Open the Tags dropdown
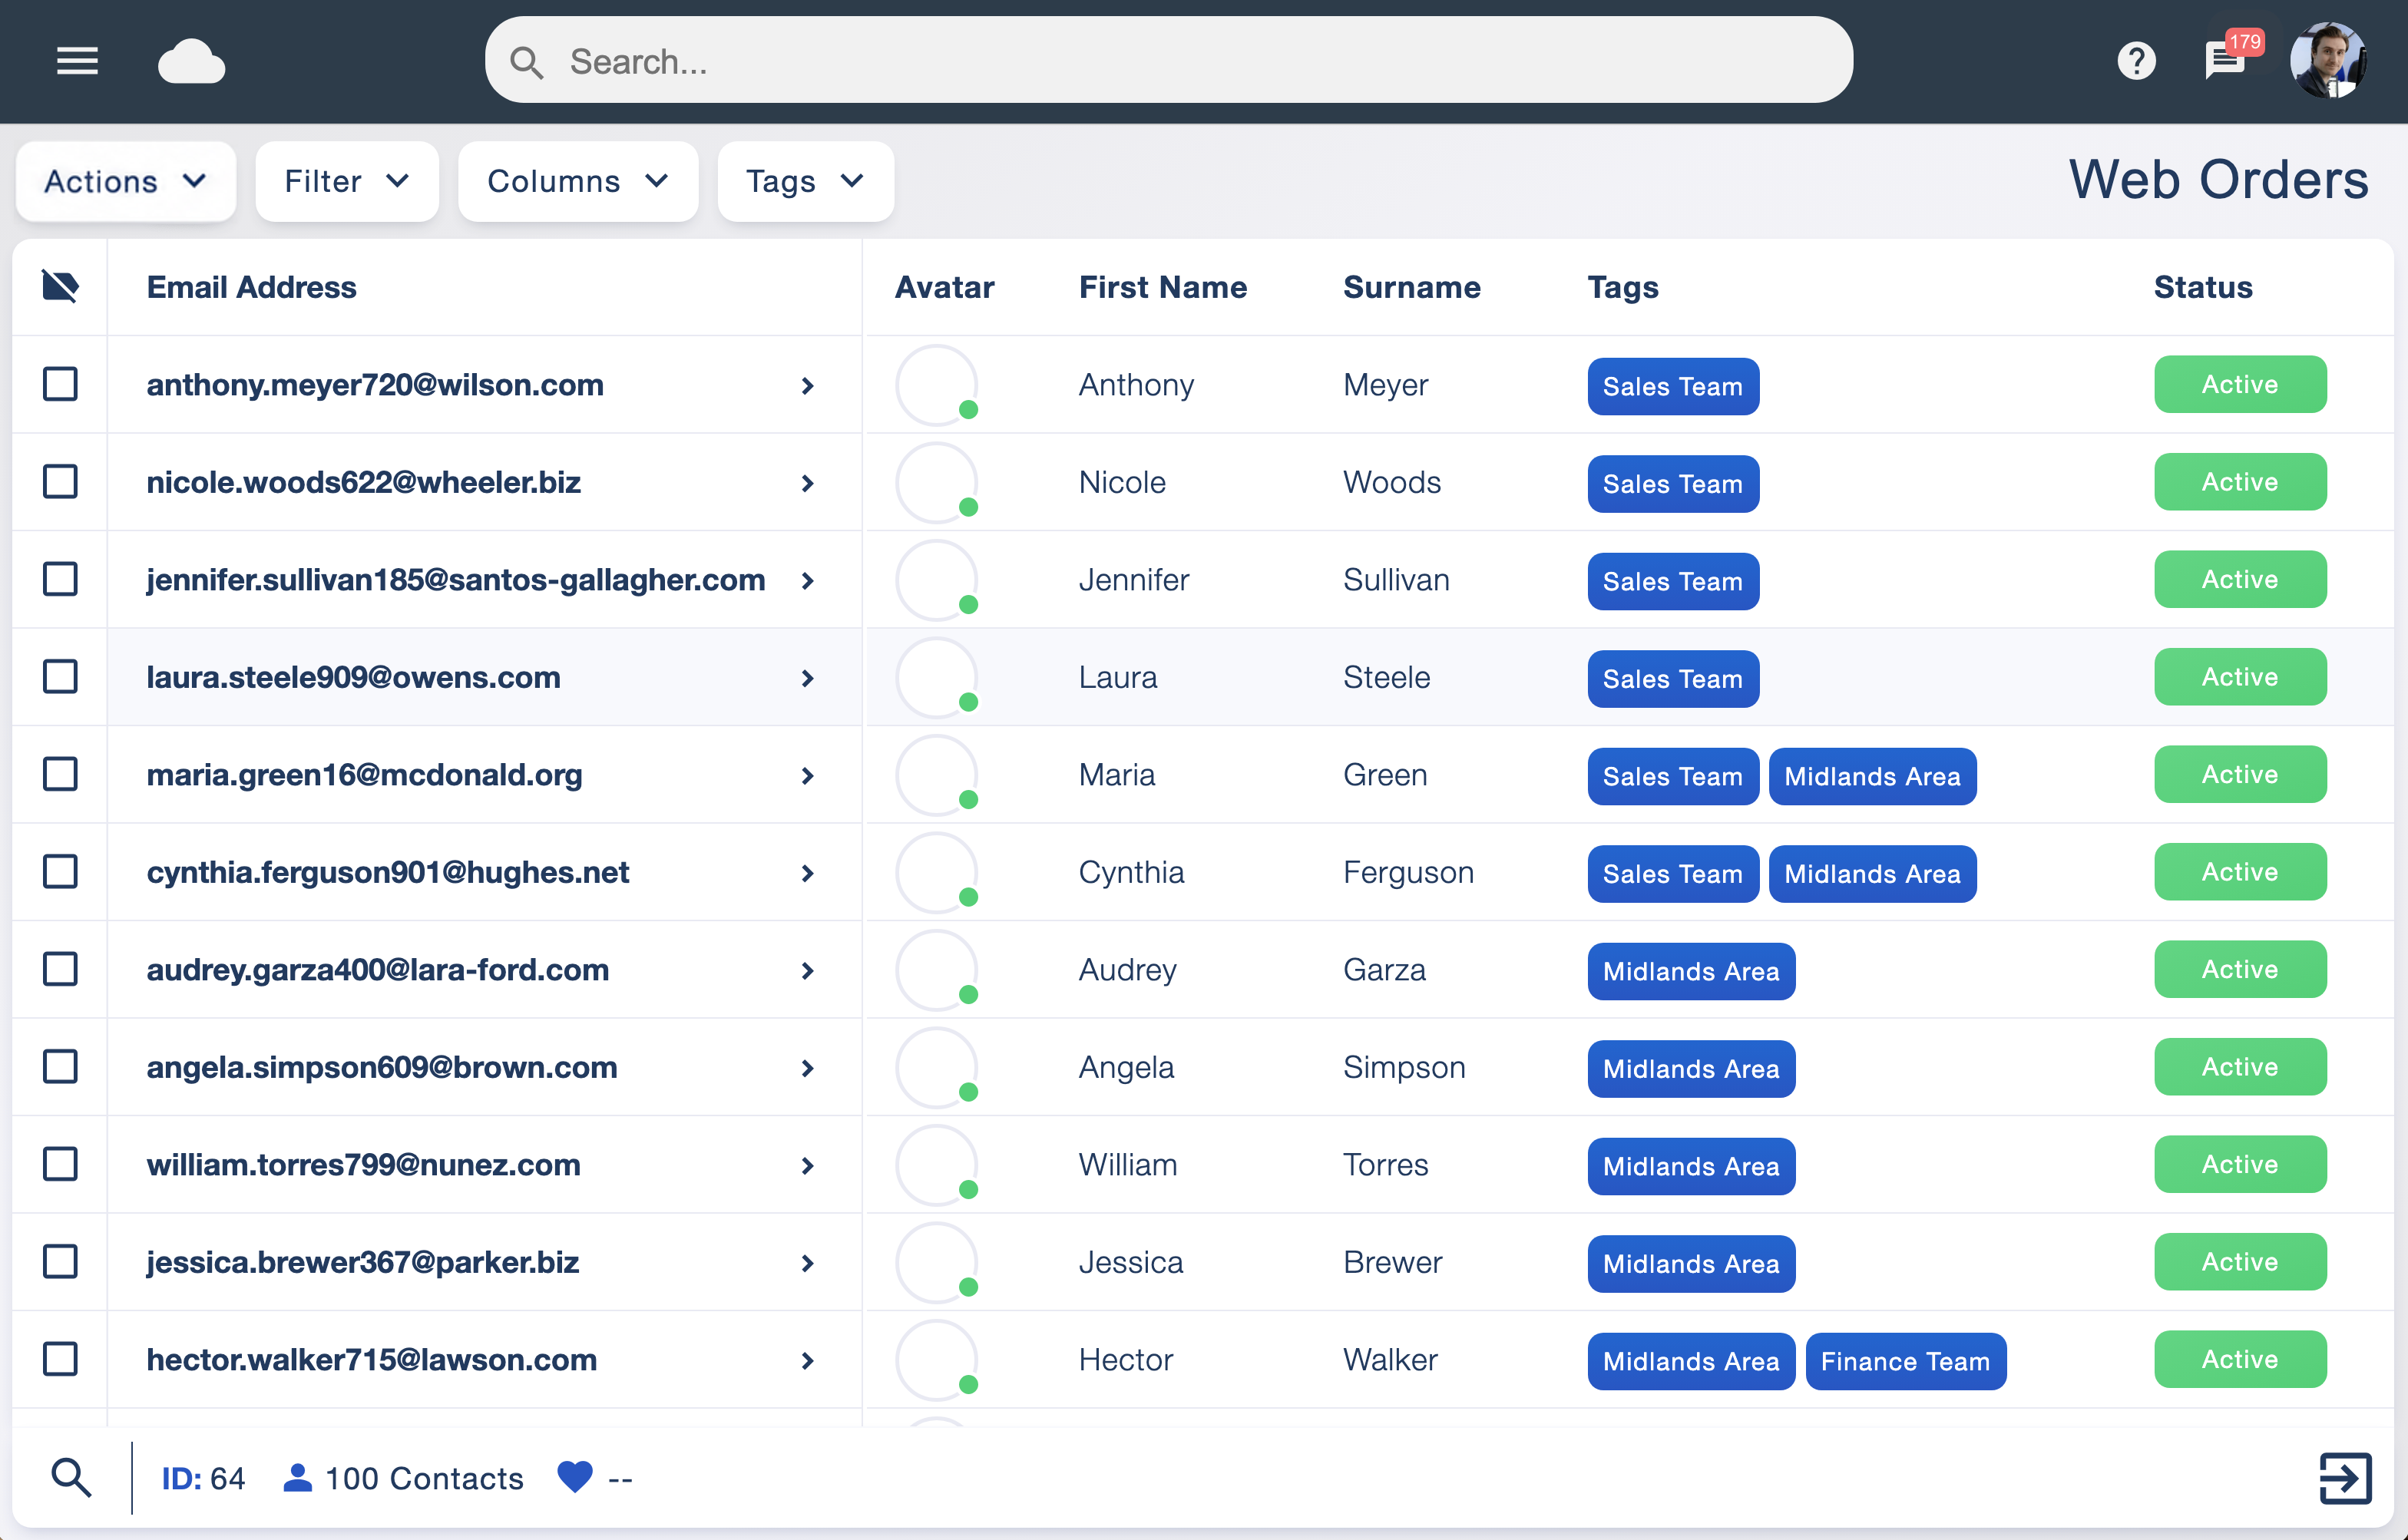The width and height of the screenshot is (2408, 1540). 806,181
